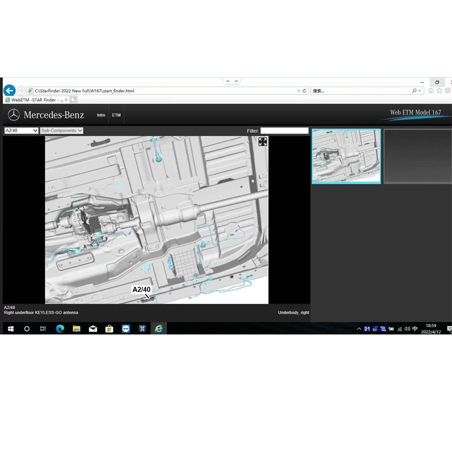Image resolution: width=452 pixels, height=452 pixels.
Task: Click the magnifier search icon
Action: pos(414,91)
